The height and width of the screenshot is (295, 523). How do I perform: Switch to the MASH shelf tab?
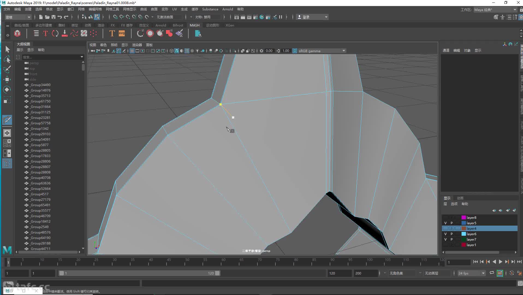(x=195, y=25)
